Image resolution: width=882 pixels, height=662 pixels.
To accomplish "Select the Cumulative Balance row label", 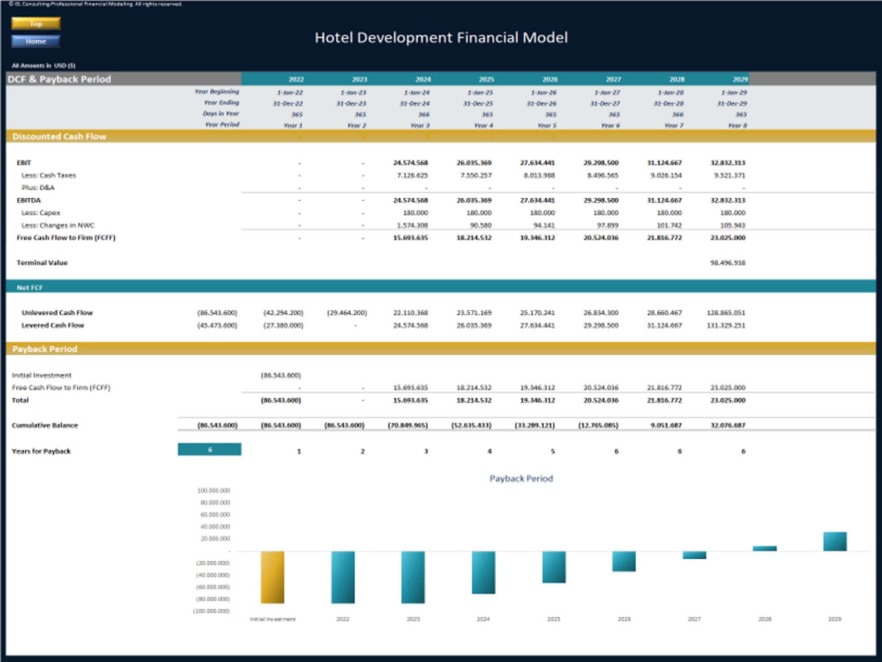I will coord(46,425).
